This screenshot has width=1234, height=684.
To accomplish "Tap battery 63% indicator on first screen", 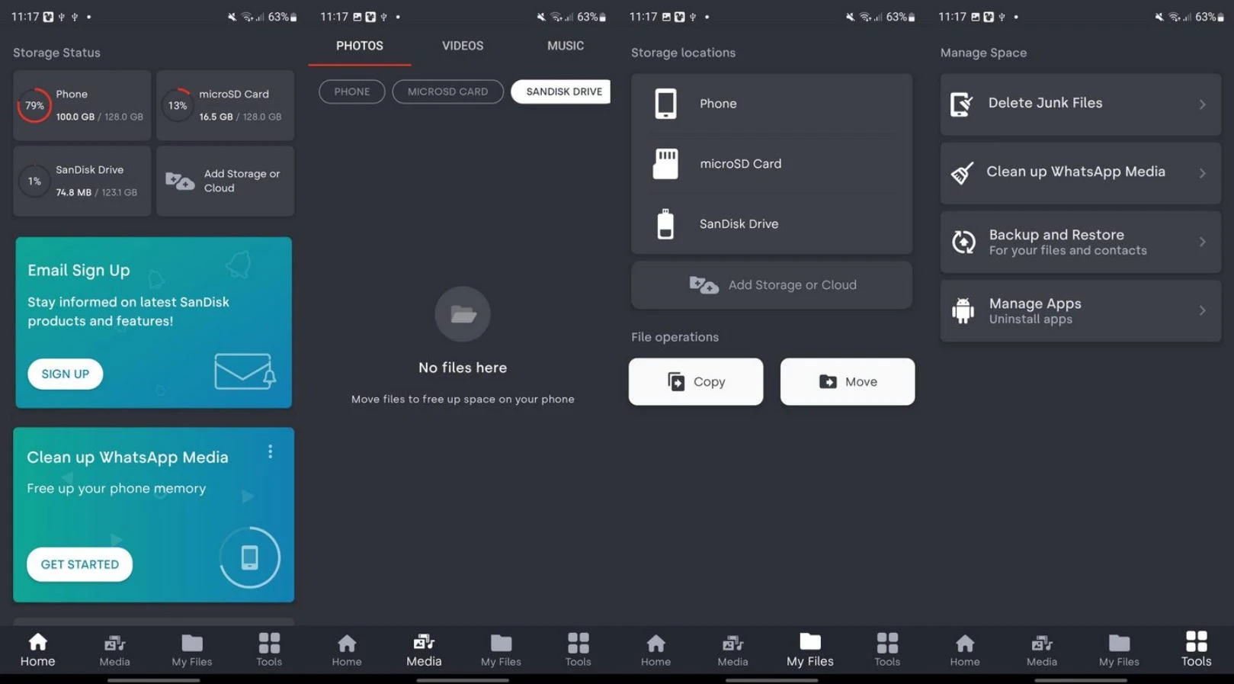I will pyautogui.click(x=283, y=17).
